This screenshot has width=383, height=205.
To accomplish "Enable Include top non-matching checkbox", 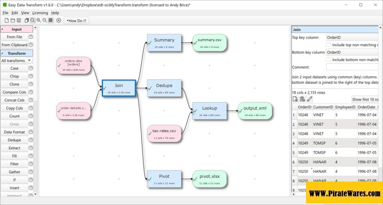I will (x=328, y=45).
